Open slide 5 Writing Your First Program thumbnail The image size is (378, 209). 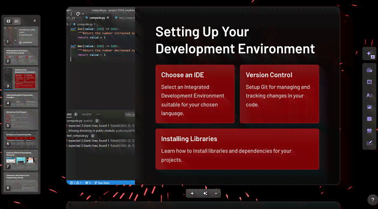pyautogui.click(x=21, y=119)
